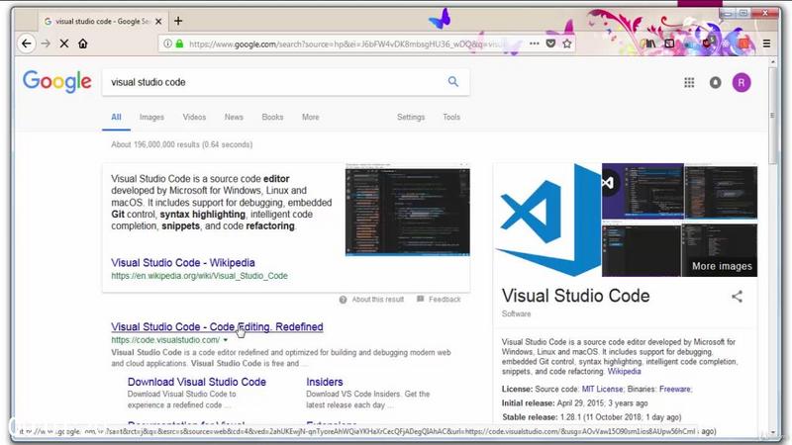This screenshot has width=792, height=445.
Task: Open the Firefox hamburger menu
Action: pos(766,44)
